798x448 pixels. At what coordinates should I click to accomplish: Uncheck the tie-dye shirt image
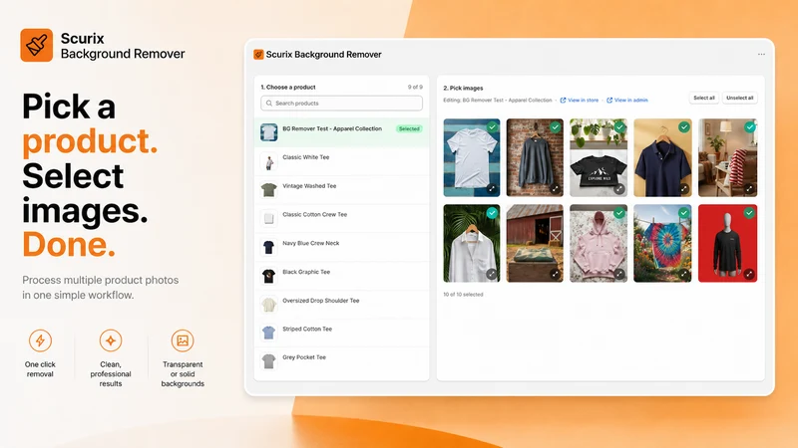pos(684,213)
